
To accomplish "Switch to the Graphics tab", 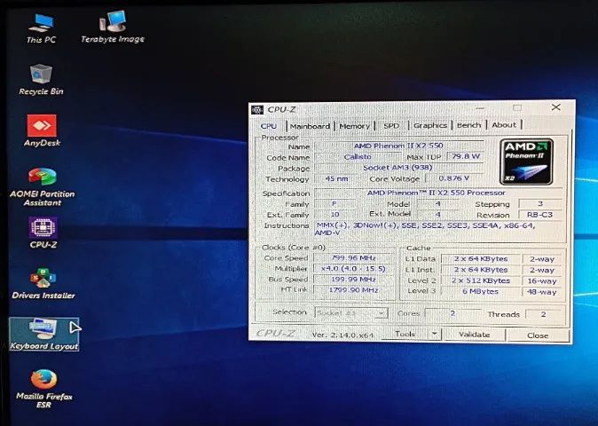I will click(430, 125).
